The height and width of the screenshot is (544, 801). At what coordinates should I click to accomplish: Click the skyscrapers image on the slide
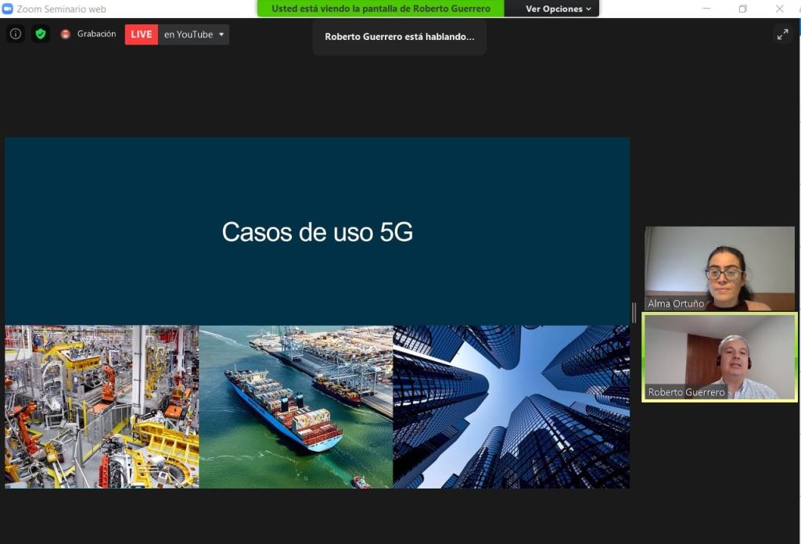[x=511, y=406]
